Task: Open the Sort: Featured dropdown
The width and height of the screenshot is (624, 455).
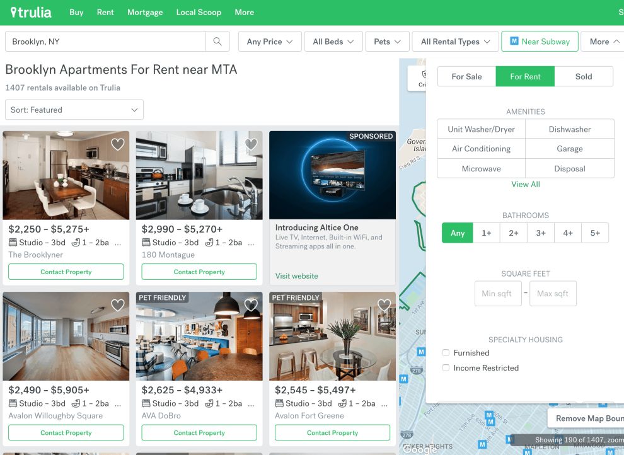Action: 74,110
